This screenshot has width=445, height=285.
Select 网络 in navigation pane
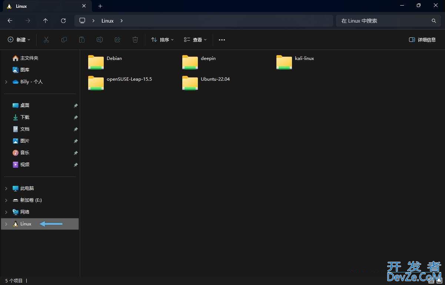21,212
